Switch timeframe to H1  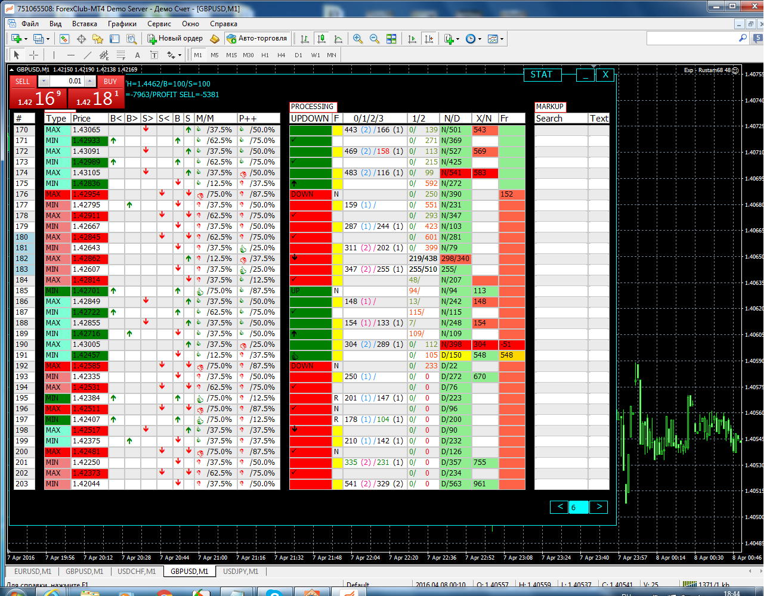[265, 55]
